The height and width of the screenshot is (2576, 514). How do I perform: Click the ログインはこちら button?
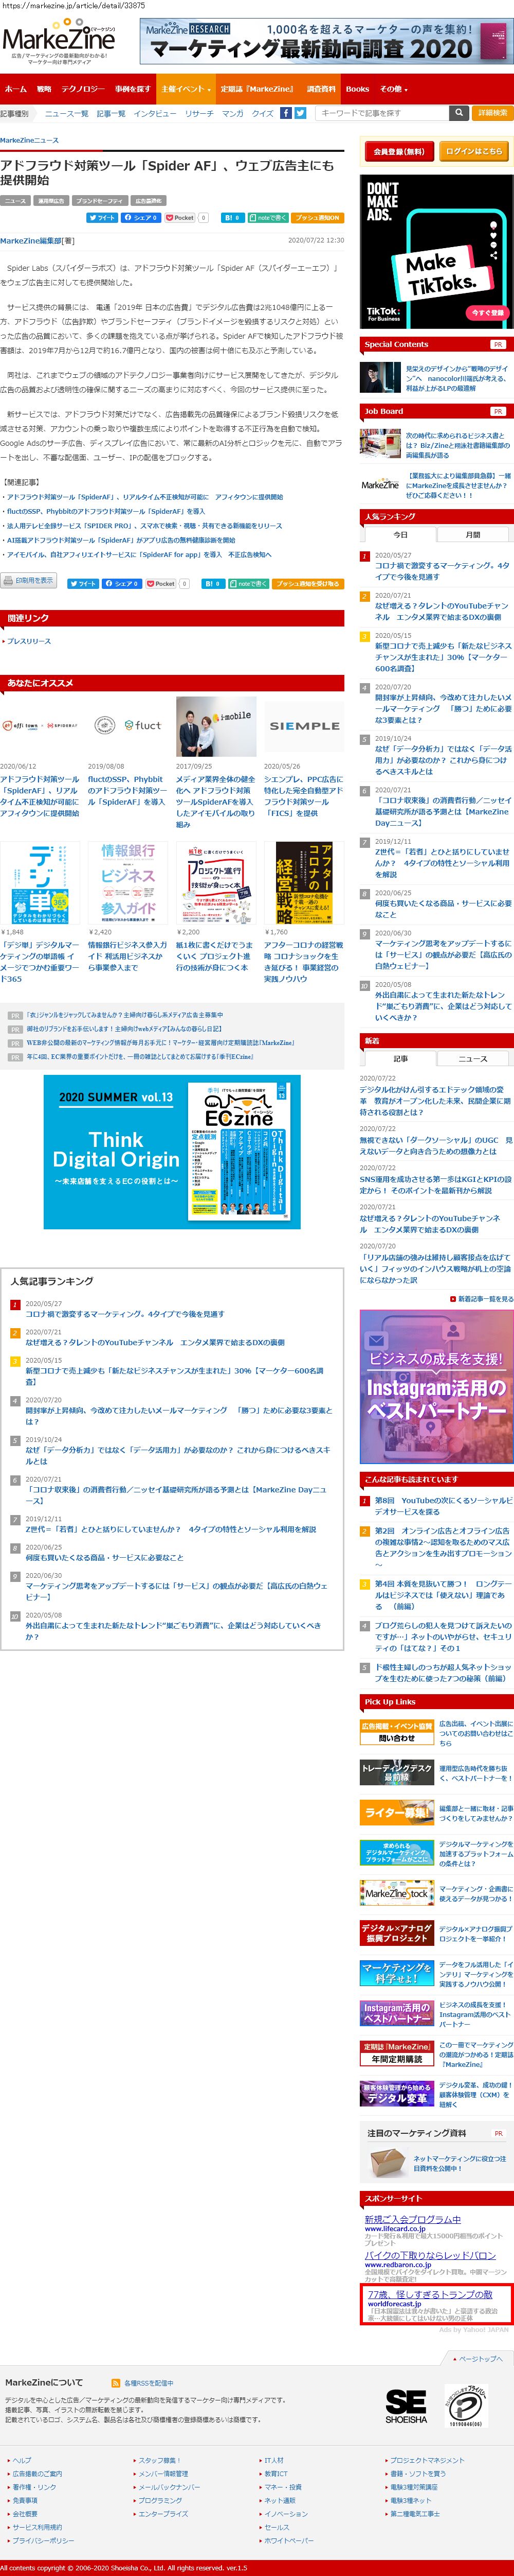[x=474, y=151]
